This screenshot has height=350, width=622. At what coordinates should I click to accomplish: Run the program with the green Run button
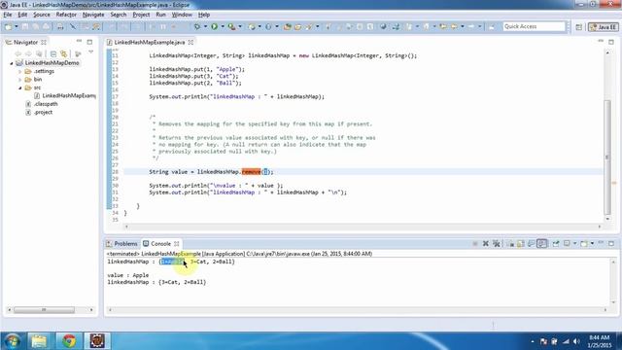pos(214,26)
